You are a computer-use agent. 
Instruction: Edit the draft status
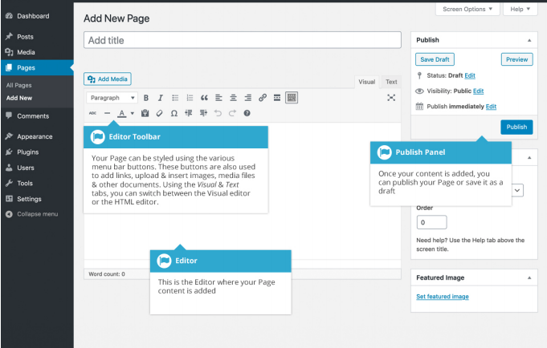(x=470, y=75)
